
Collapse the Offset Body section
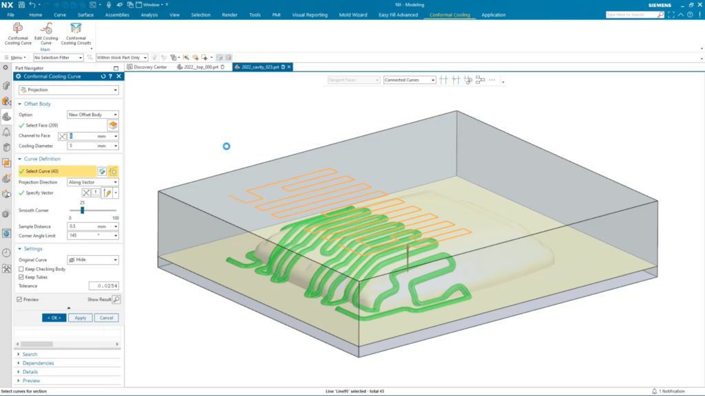click(x=34, y=104)
